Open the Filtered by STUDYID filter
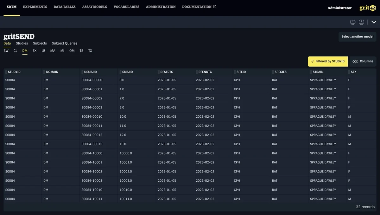The image size is (380, 215). [327, 62]
